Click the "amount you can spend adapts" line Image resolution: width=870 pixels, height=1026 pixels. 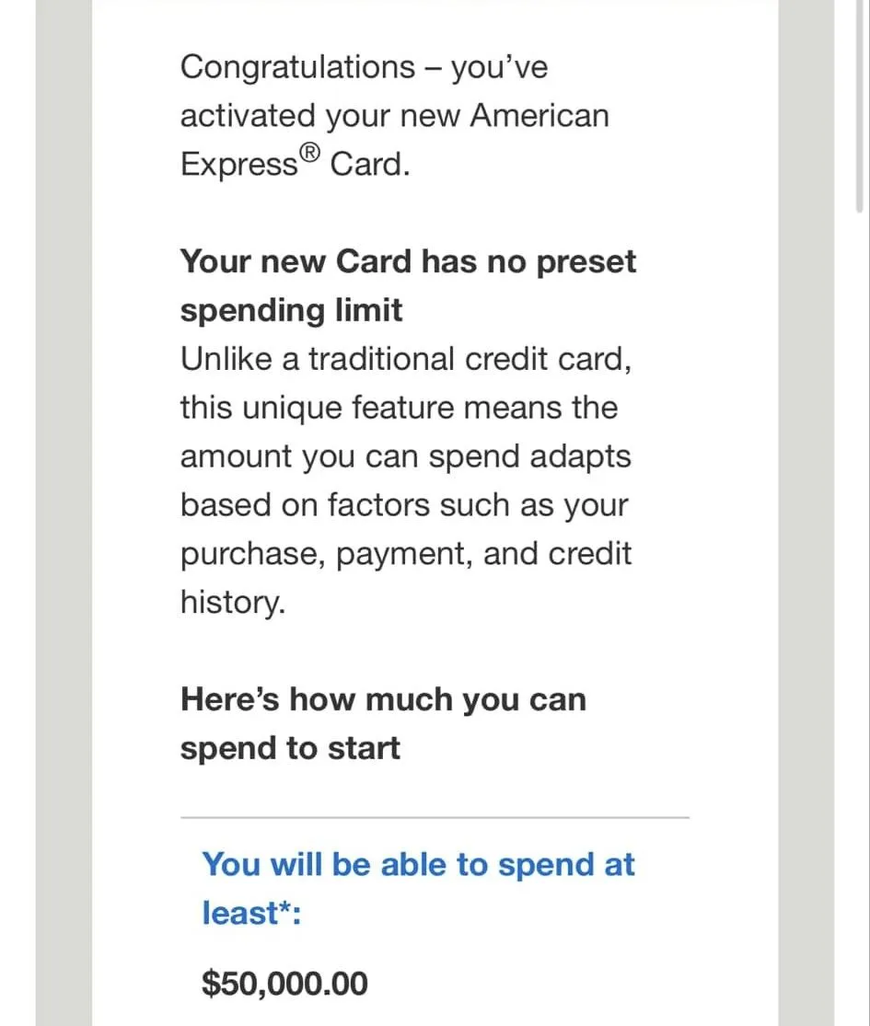pyautogui.click(x=406, y=456)
